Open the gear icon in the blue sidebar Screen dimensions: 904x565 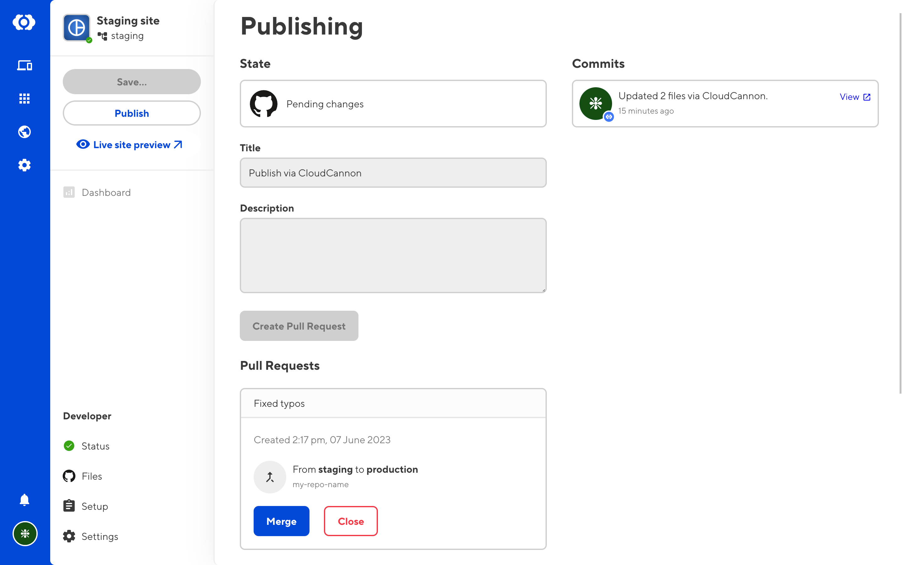[x=24, y=165]
